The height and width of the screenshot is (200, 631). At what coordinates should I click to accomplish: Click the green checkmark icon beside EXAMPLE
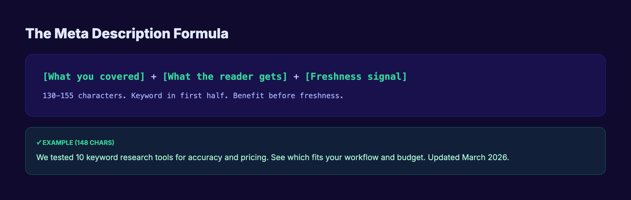[x=39, y=143]
